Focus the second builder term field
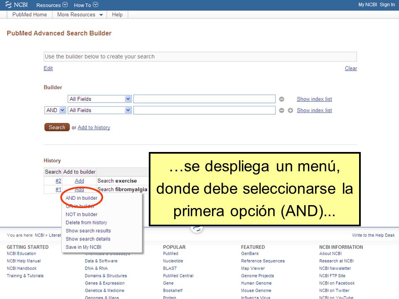Image resolution: width=399 pixels, height=299 pixels. (204, 110)
